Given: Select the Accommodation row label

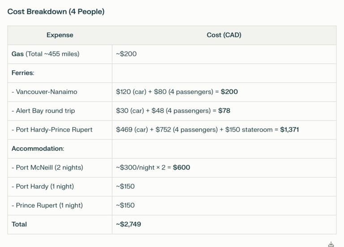Looking at the screenshot, I should click(38, 149).
